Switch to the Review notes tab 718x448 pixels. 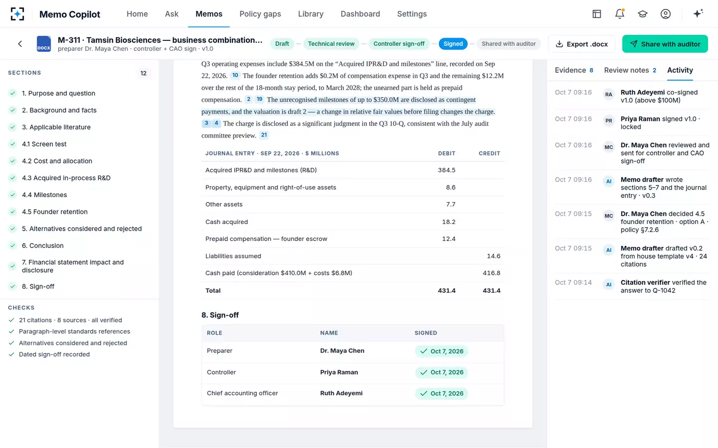[630, 70]
